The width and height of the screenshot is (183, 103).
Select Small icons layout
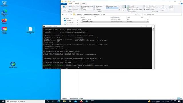pos(85,8)
